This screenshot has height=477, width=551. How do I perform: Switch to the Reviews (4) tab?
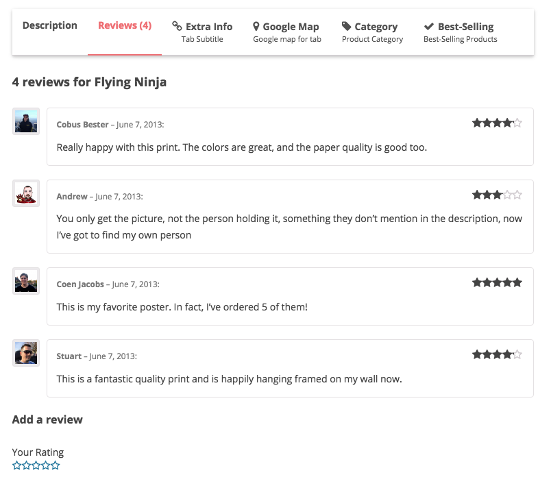pos(125,25)
